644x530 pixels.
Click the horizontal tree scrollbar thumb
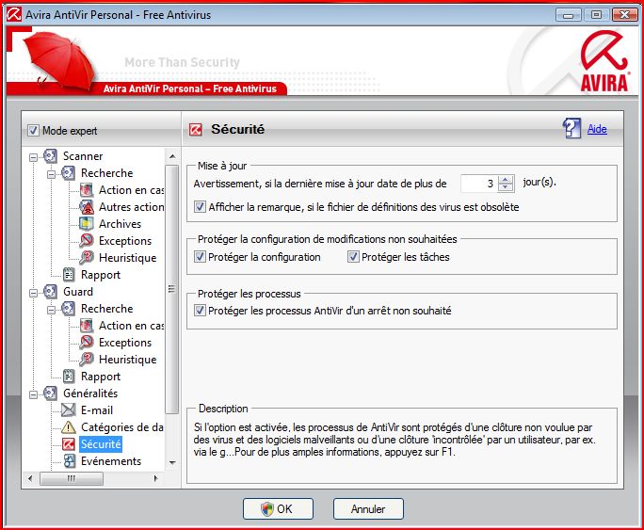coord(72,478)
